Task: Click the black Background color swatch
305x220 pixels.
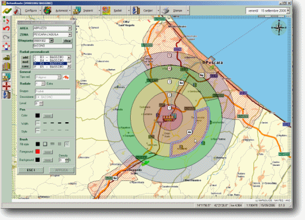Action: [x=38, y=160]
